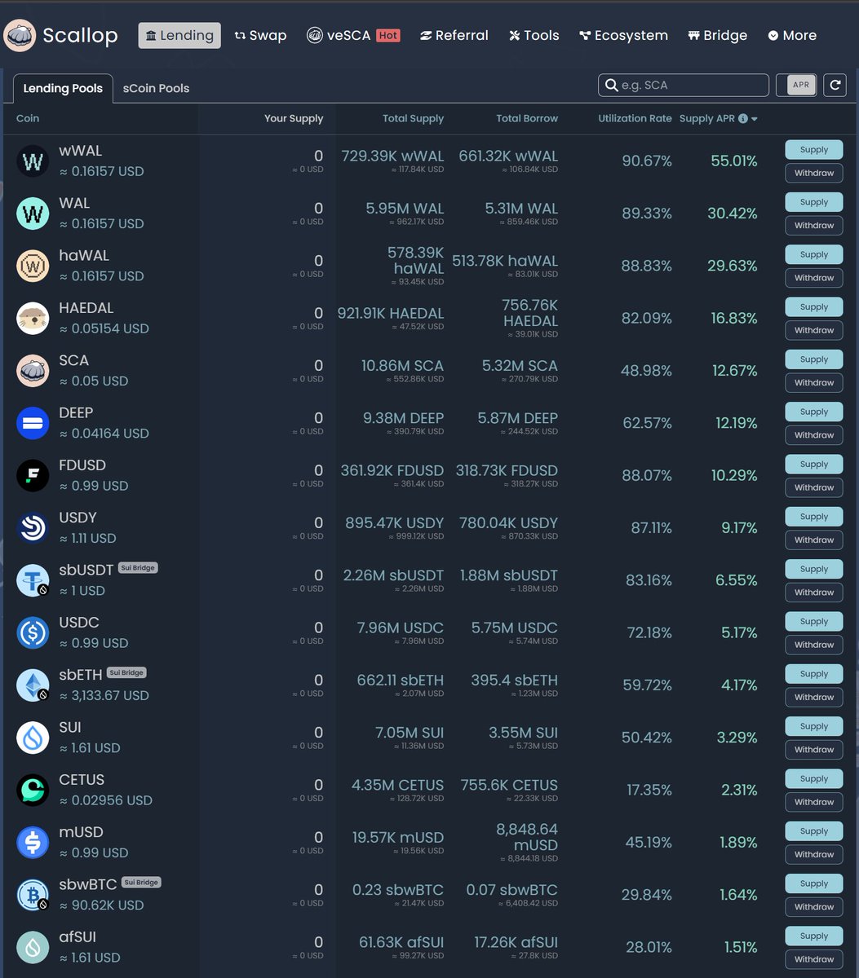Viewport: 859px width, 978px height.
Task: Open the veSCA menu item
Action: point(339,36)
